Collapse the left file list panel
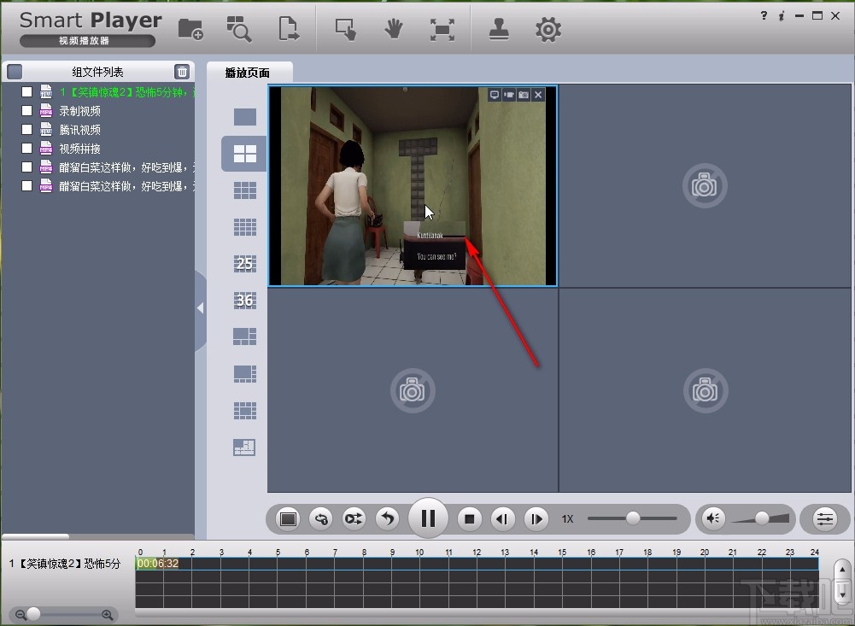 point(200,308)
